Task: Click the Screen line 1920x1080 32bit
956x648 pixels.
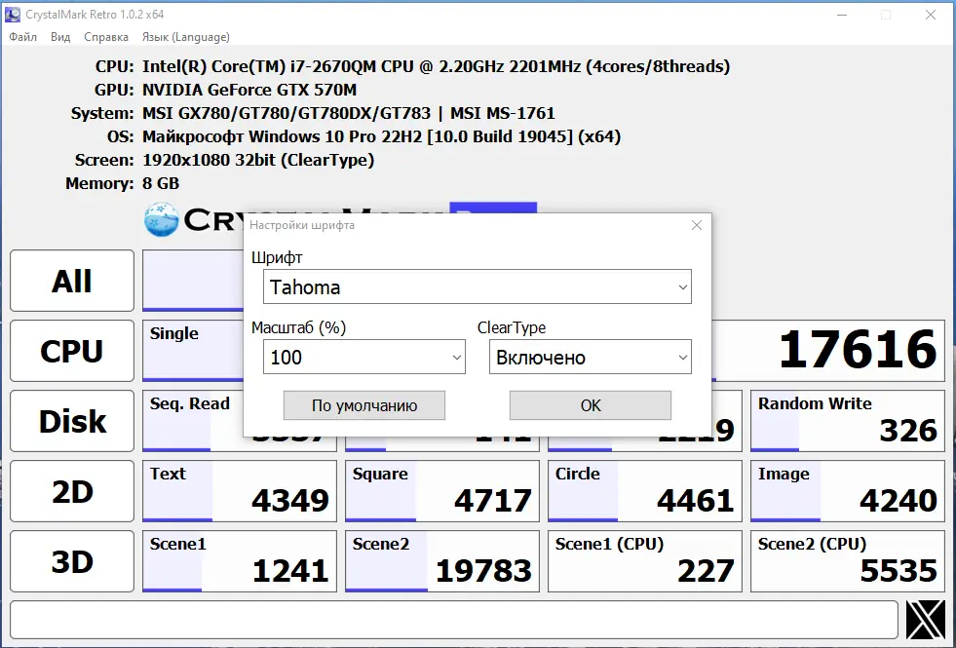Action: point(258,160)
